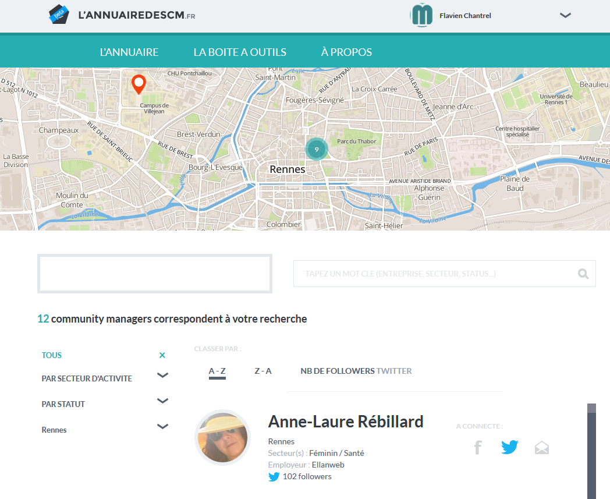
Task: Select the A - Z sort option
Action: (217, 371)
